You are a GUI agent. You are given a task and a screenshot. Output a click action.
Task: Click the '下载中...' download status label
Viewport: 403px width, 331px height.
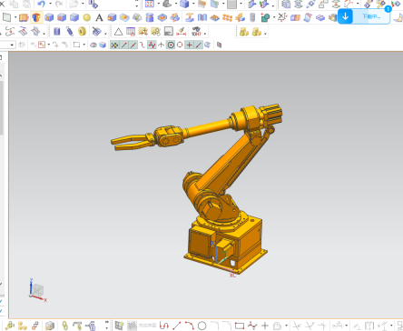coord(371,16)
